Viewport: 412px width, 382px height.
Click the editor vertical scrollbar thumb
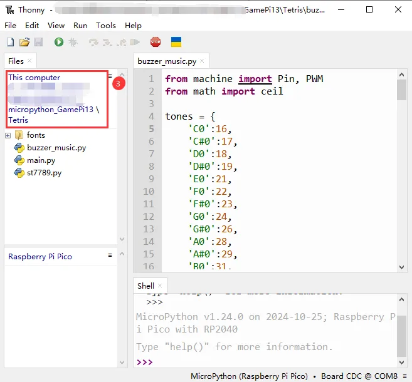pos(401,90)
